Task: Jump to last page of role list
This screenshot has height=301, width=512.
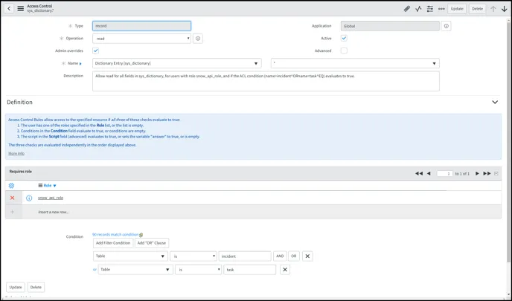Action: tap(487, 173)
